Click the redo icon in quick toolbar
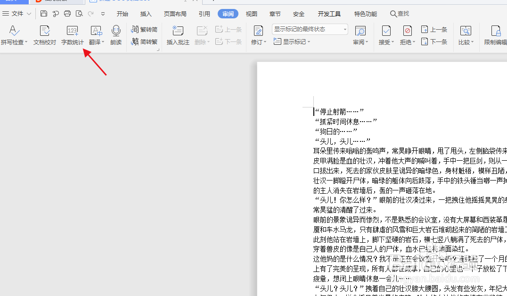 [91, 14]
